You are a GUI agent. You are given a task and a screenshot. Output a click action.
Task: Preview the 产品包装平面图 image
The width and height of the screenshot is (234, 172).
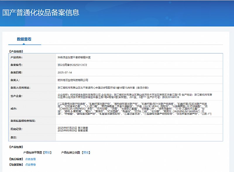pyautogui.click(x=47, y=152)
